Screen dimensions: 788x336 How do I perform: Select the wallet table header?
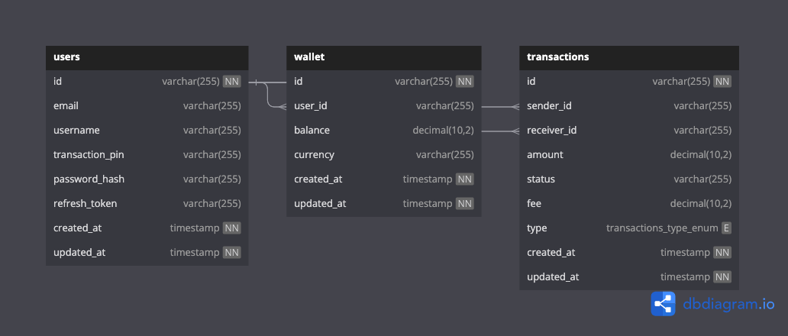[383, 57]
